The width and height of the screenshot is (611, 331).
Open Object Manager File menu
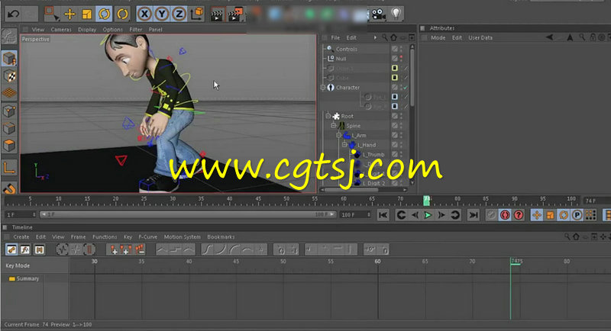(335, 37)
